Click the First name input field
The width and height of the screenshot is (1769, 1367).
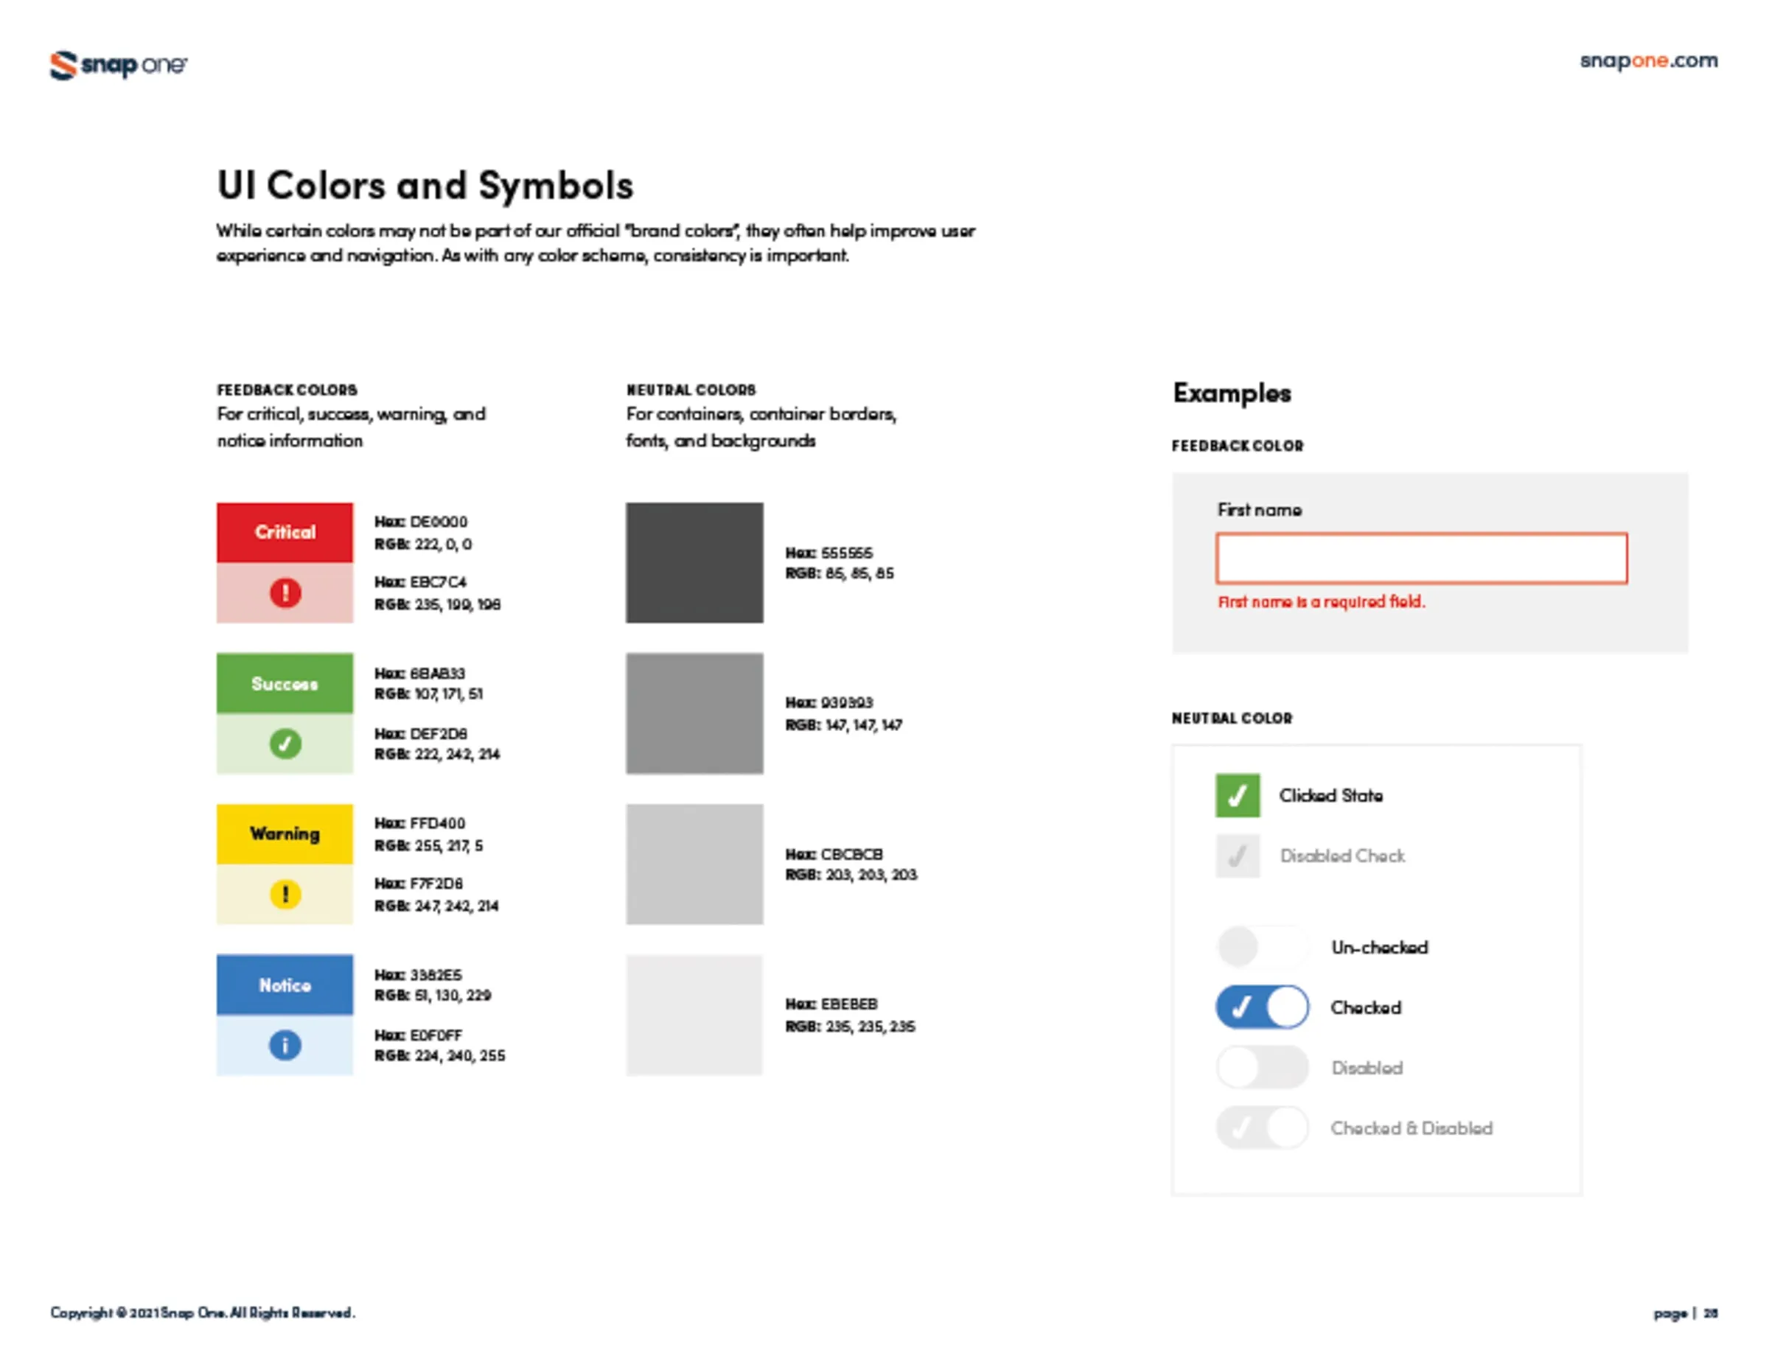click(x=1422, y=558)
